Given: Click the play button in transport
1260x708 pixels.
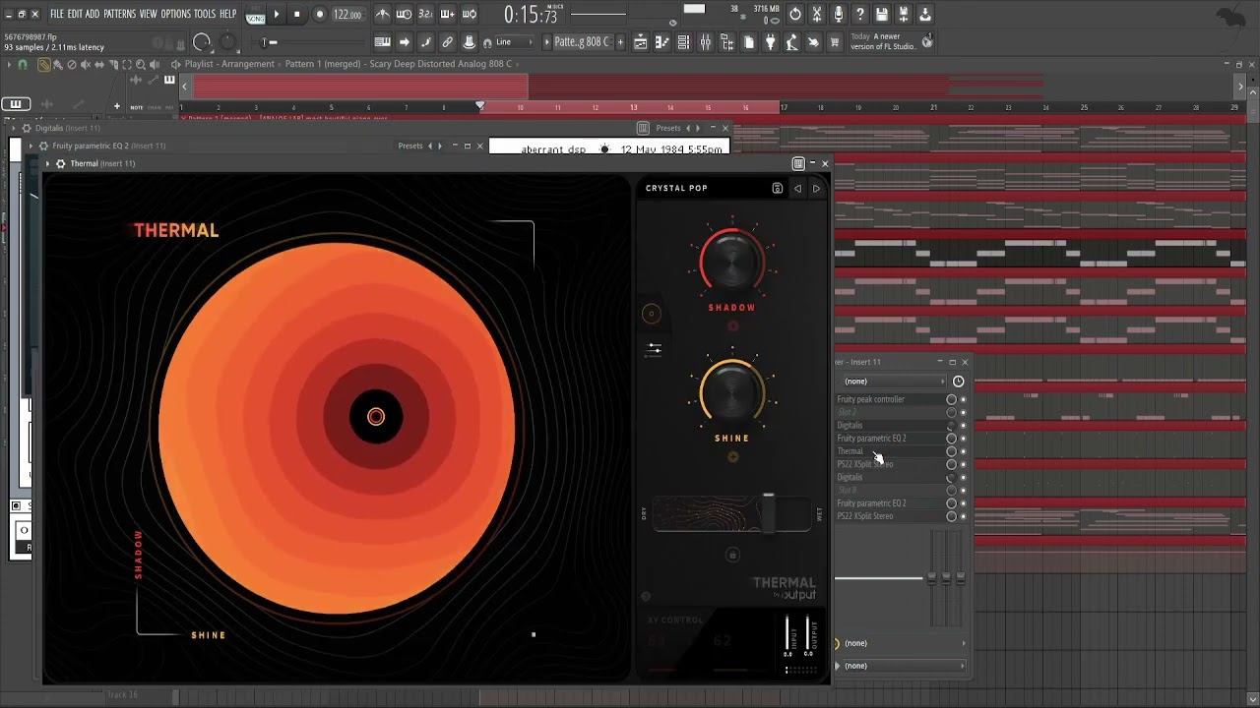Looking at the screenshot, I should tap(276, 14).
